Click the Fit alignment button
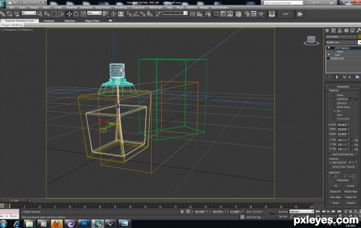Image resolution: width=361 pixels, height=228 pixels. pyautogui.click(x=336, y=186)
